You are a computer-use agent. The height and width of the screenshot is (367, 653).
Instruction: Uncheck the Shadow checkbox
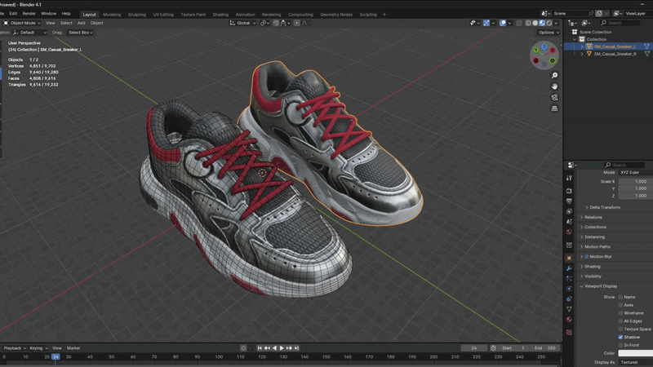620,337
